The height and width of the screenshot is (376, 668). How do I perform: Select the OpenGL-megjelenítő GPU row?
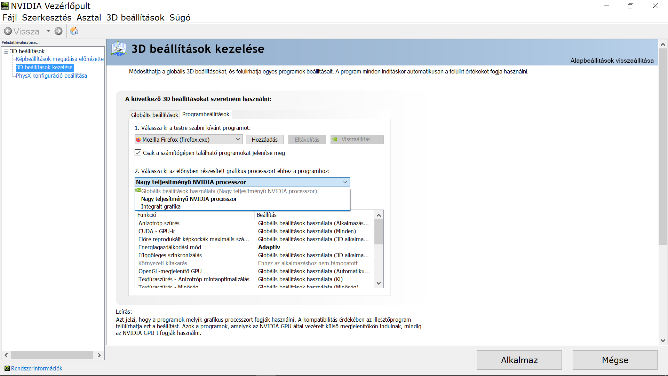pyautogui.click(x=255, y=271)
